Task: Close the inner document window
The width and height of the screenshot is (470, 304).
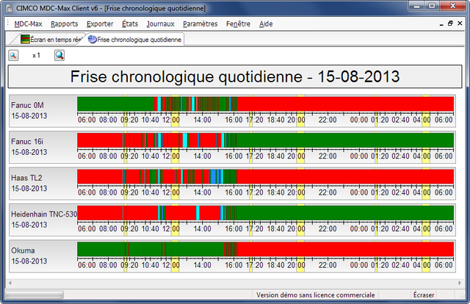Action: click(460, 23)
